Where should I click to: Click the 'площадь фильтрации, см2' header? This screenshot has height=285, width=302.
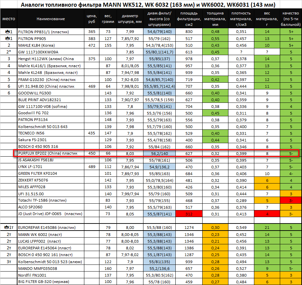click(x=189, y=19)
